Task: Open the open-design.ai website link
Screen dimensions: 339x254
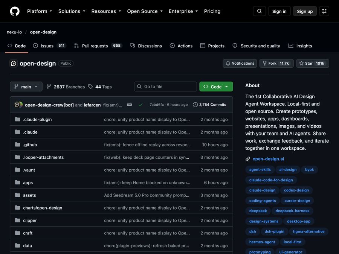Action: point(268,159)
